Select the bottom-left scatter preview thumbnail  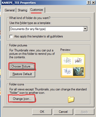[x=67, y=72]
